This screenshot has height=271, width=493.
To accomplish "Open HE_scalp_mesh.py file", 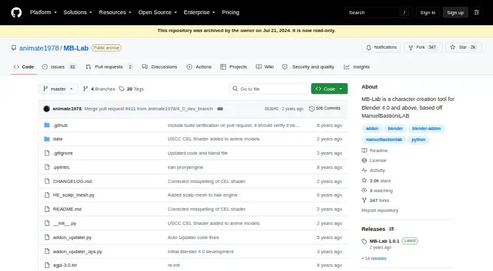I will point(73,195).
